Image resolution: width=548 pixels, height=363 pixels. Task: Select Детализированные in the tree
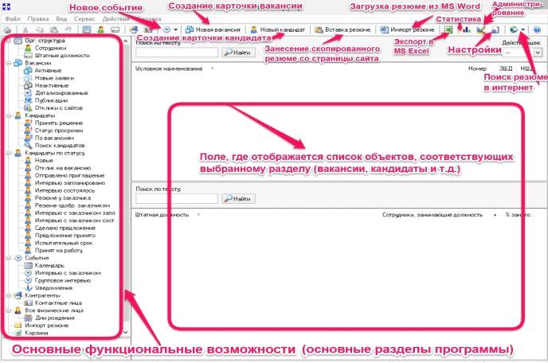[x=61, y=93]
